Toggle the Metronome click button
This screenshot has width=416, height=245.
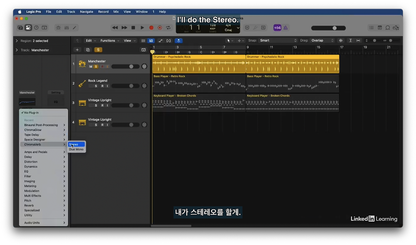(285, 28)
